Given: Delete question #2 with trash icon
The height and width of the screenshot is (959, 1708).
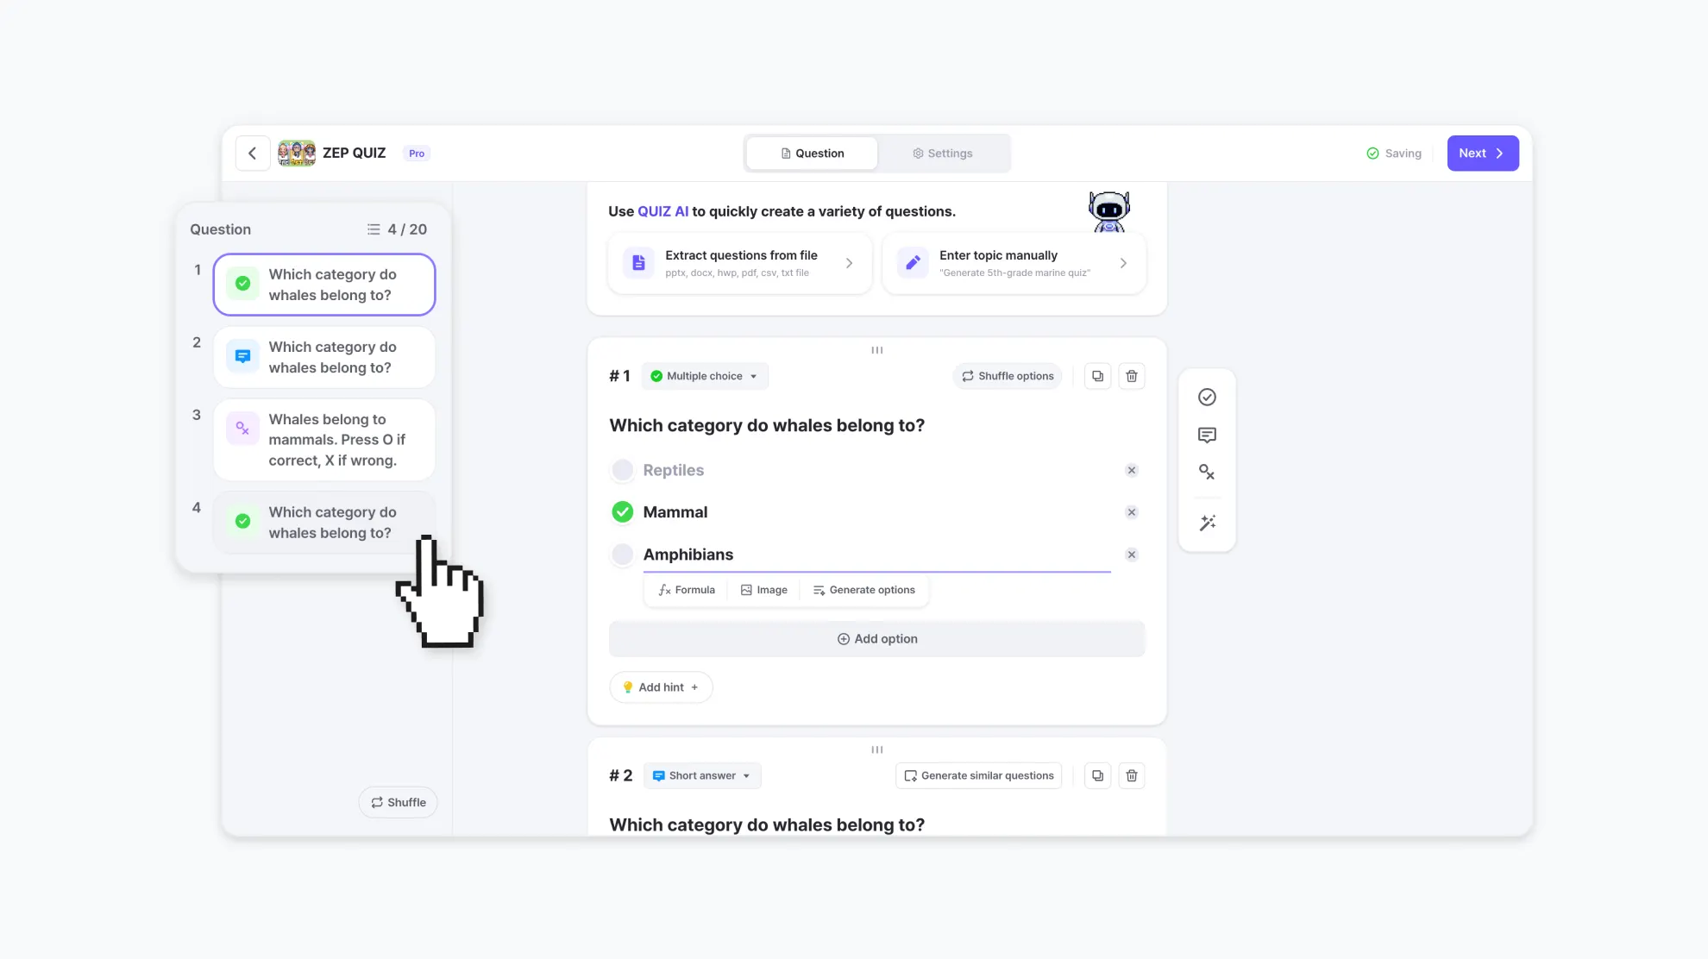Looking at the screenshot, I should [x=1132, y=775].
